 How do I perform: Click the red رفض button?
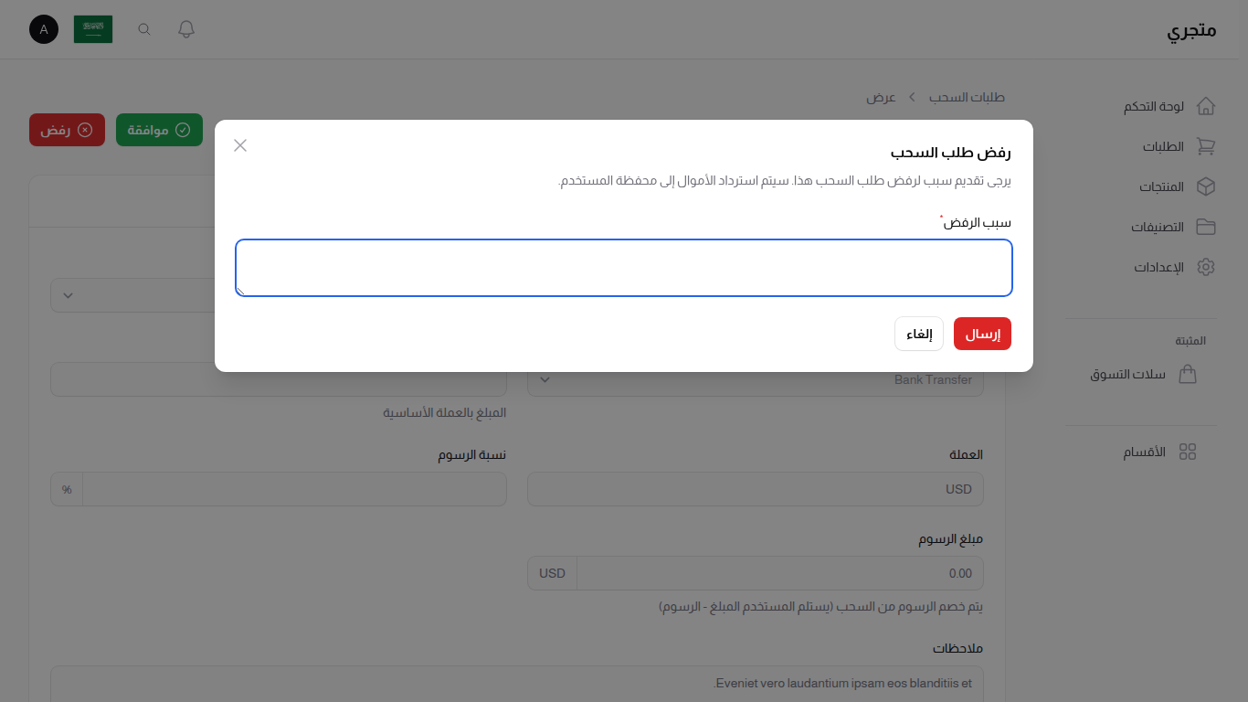67,130
